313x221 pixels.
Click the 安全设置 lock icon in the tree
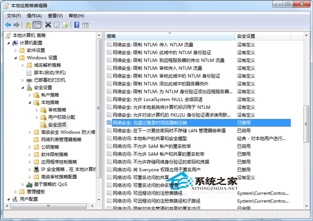click(x=29, y=88)
